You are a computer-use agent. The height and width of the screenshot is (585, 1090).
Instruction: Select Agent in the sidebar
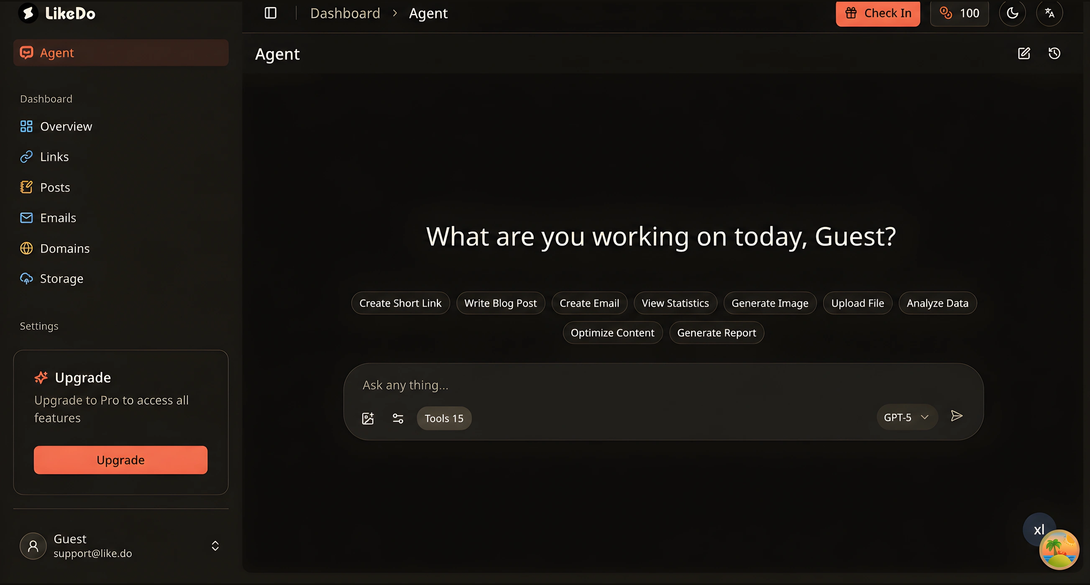[121, 53]
